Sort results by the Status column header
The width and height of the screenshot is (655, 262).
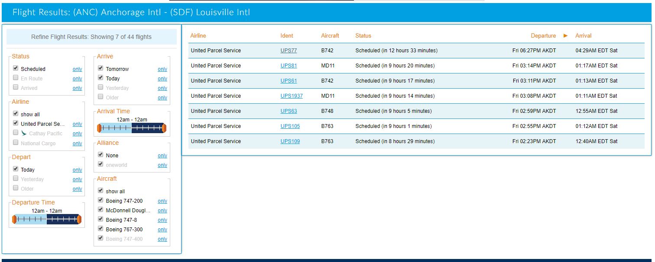(x=363, y=35)
